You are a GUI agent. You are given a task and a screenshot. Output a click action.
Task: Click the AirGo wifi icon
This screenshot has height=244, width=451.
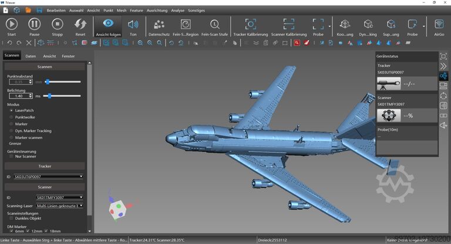tap(439, 24)
